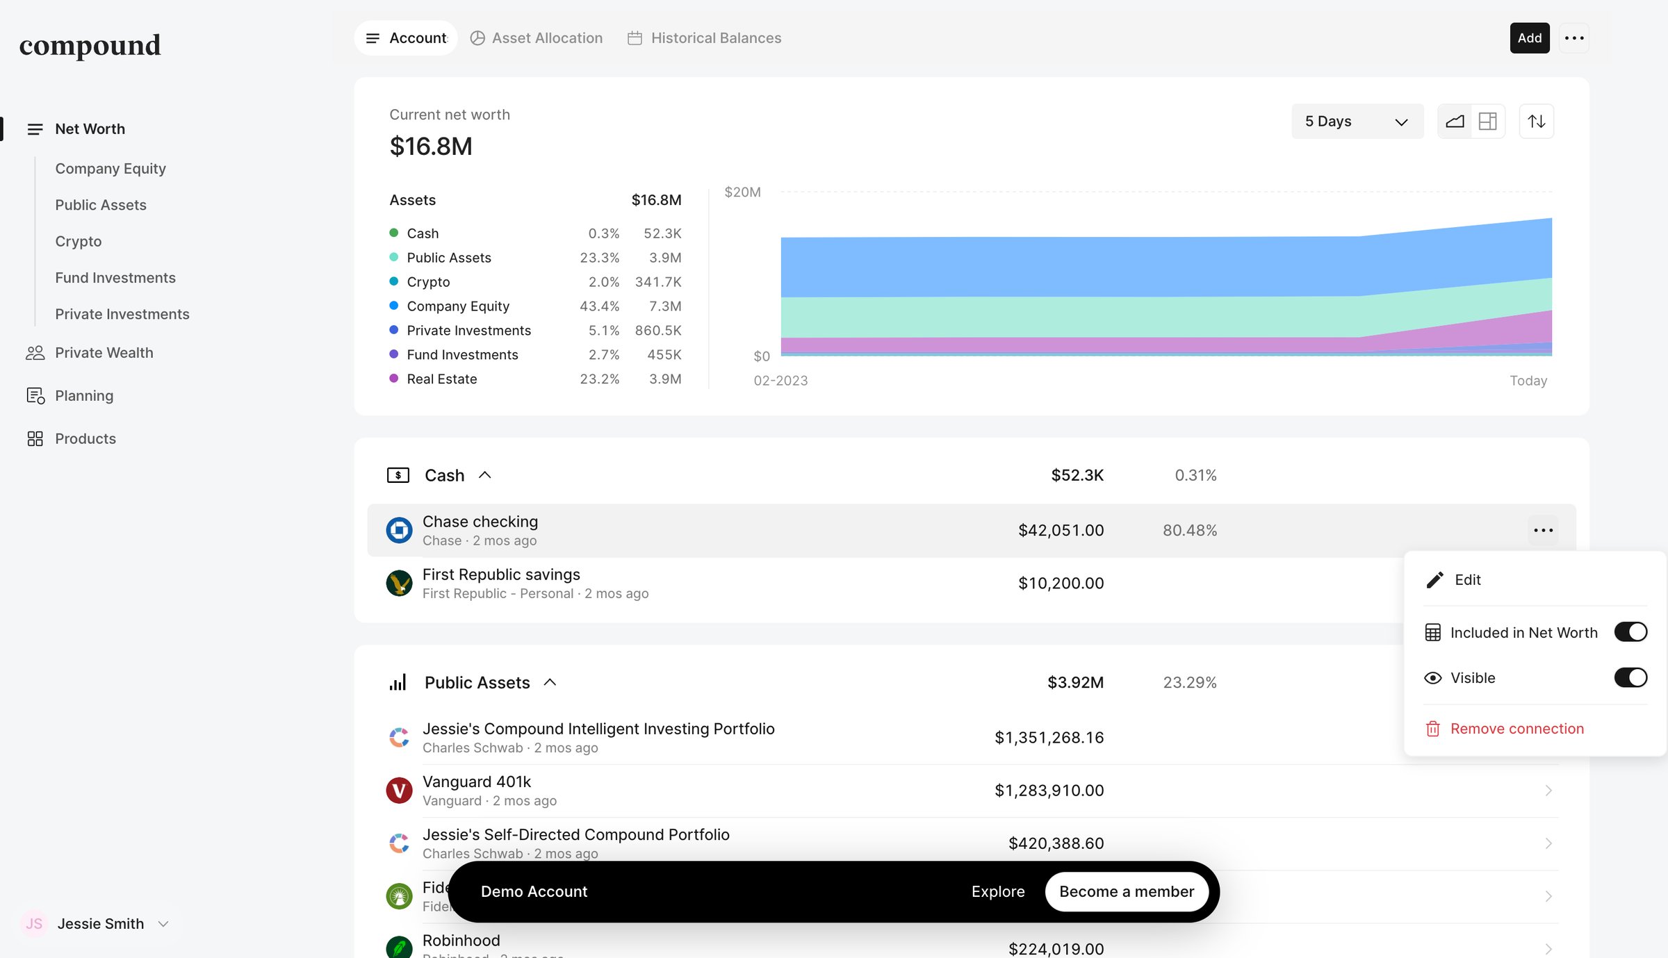Open the Net Worth sidebar item
The height and width of the screenshot is (958, 1668).
coord(90,129)
